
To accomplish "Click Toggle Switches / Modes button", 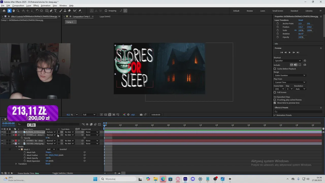I will [x=63, y=173].
